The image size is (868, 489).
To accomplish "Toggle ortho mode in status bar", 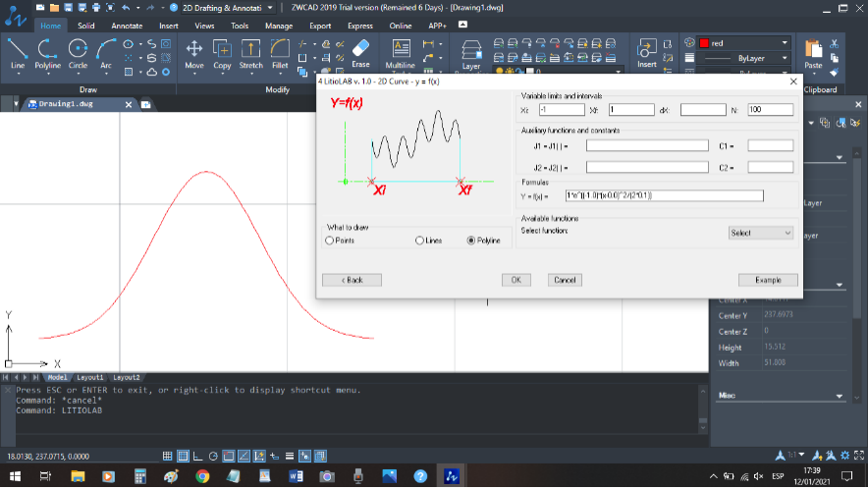I will (x=197, y=457).
